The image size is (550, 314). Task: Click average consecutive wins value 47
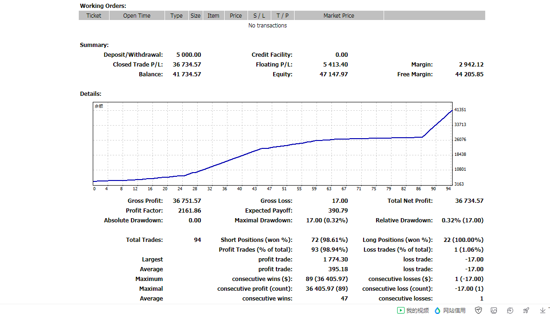pyautogui.click(x=344, y=299)
